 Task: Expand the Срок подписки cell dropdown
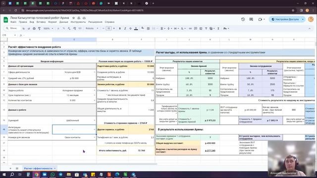coord(95,95)
